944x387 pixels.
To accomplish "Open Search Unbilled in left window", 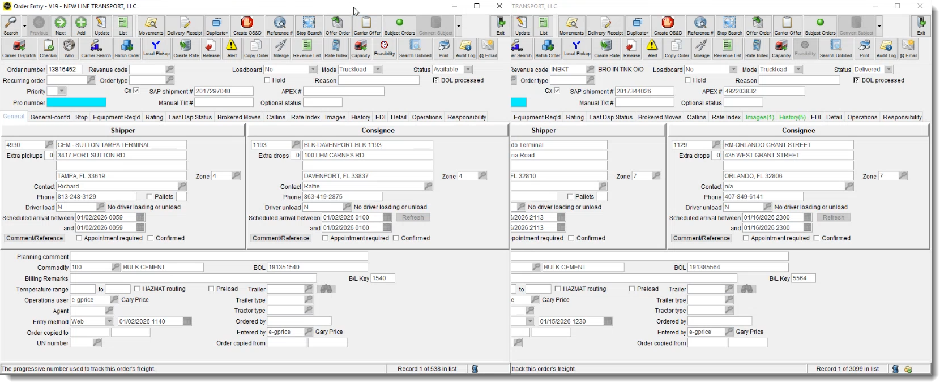I will pyautogui.click(x=415, y=49).
